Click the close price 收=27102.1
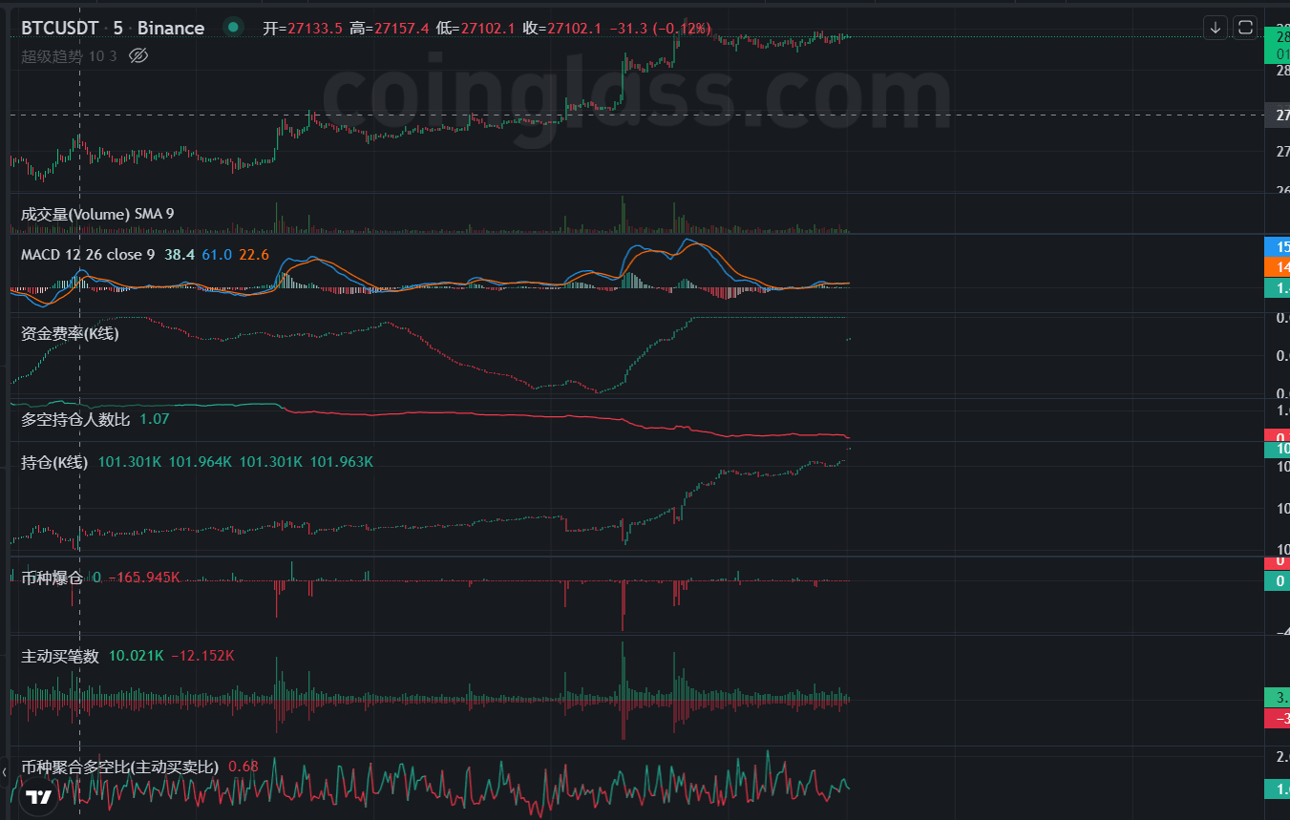Viewport: 1290px width, 820px height. click(x=562, y=28)
